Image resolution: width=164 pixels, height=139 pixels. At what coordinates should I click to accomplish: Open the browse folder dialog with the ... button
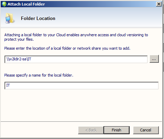[x=154, y=59]
